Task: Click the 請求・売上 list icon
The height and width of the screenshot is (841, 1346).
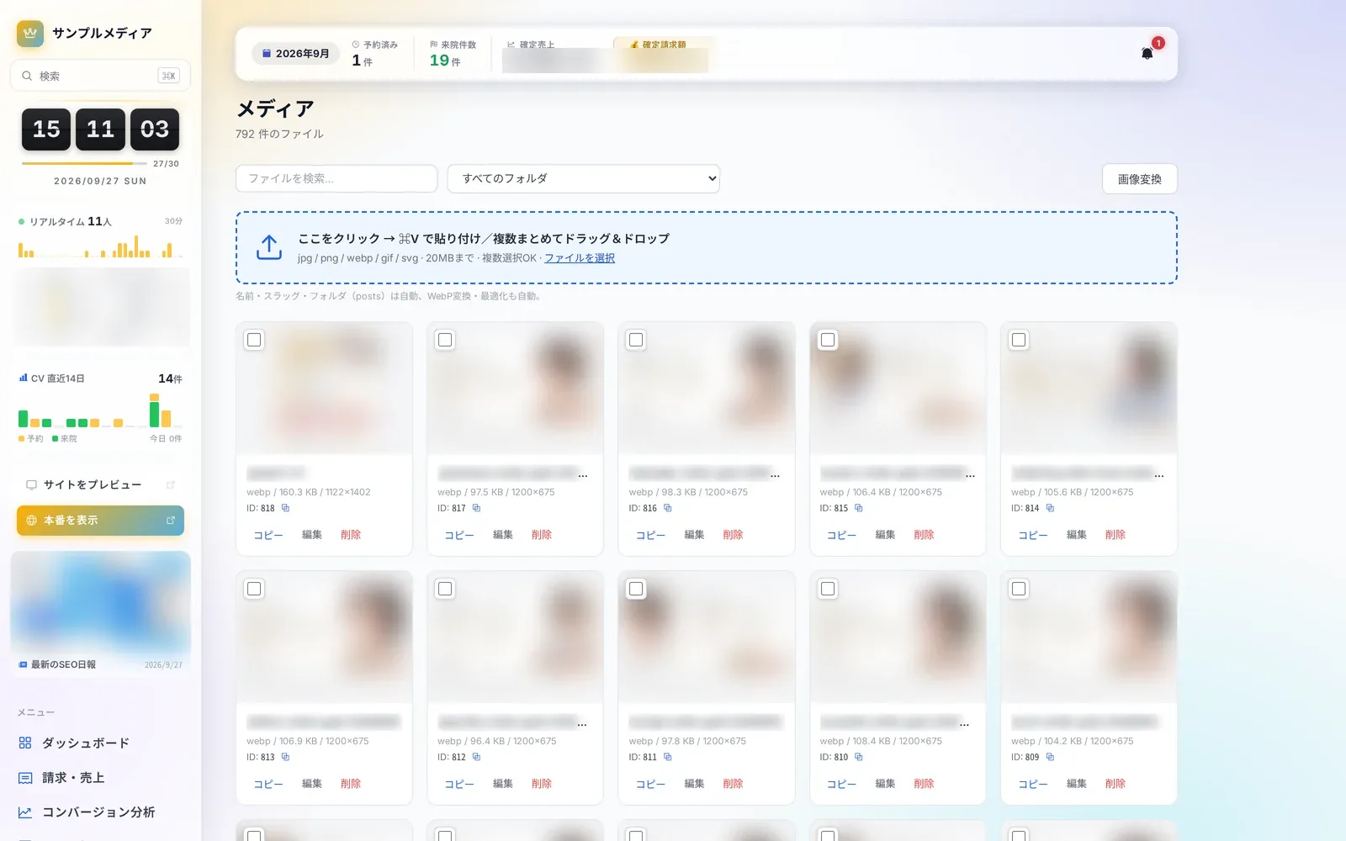Action: pos(25,778)
